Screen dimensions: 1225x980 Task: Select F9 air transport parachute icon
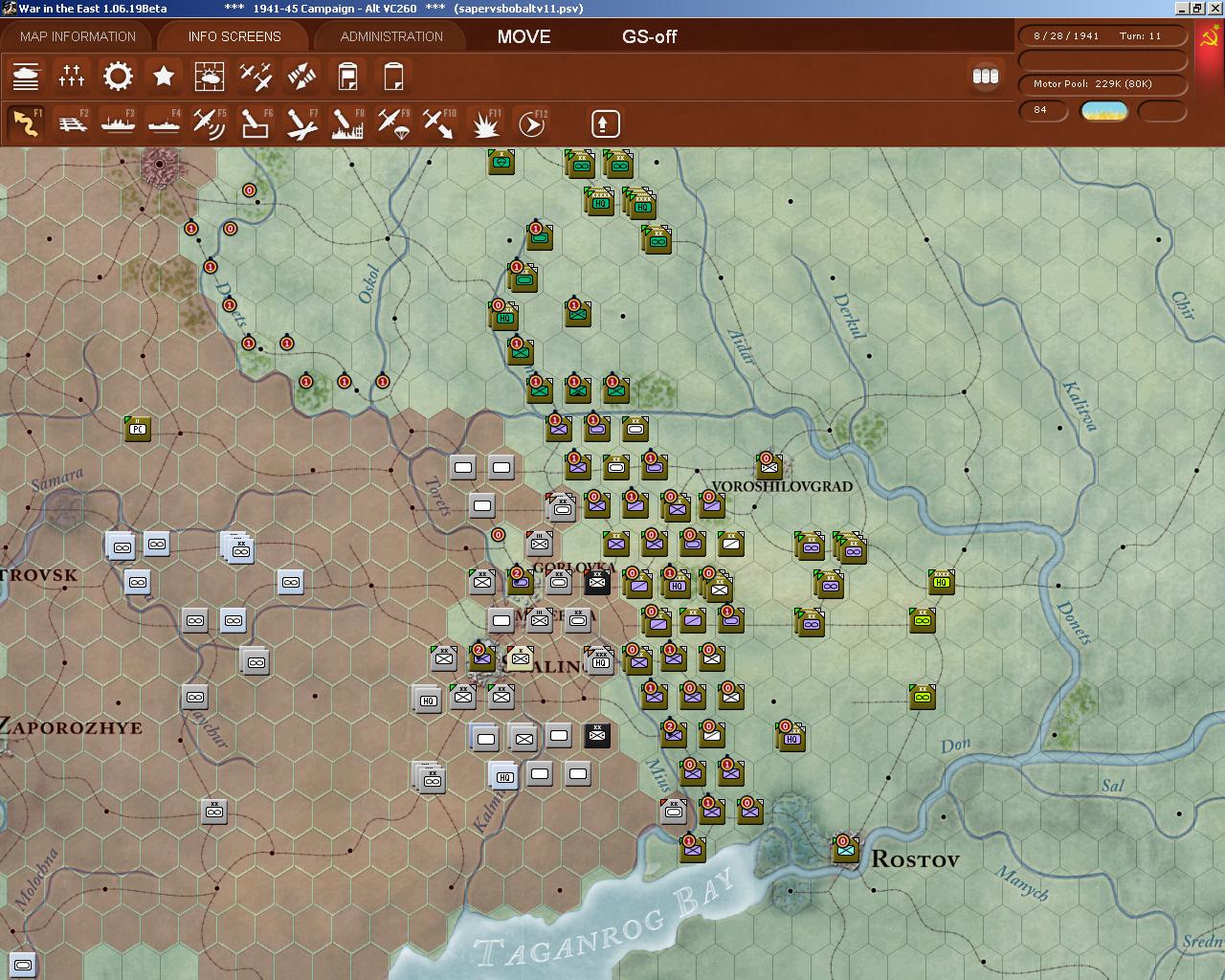click(x=393, y=123)
